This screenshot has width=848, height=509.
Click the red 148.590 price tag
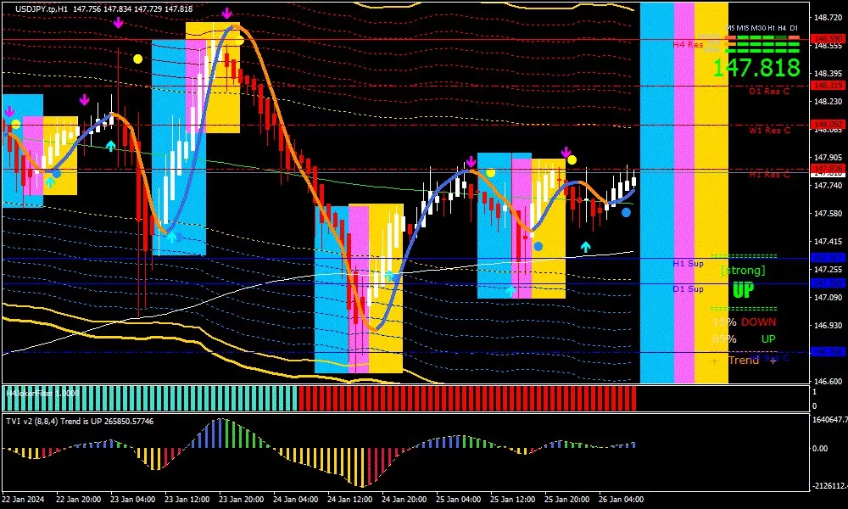click(x=828, y=38)
